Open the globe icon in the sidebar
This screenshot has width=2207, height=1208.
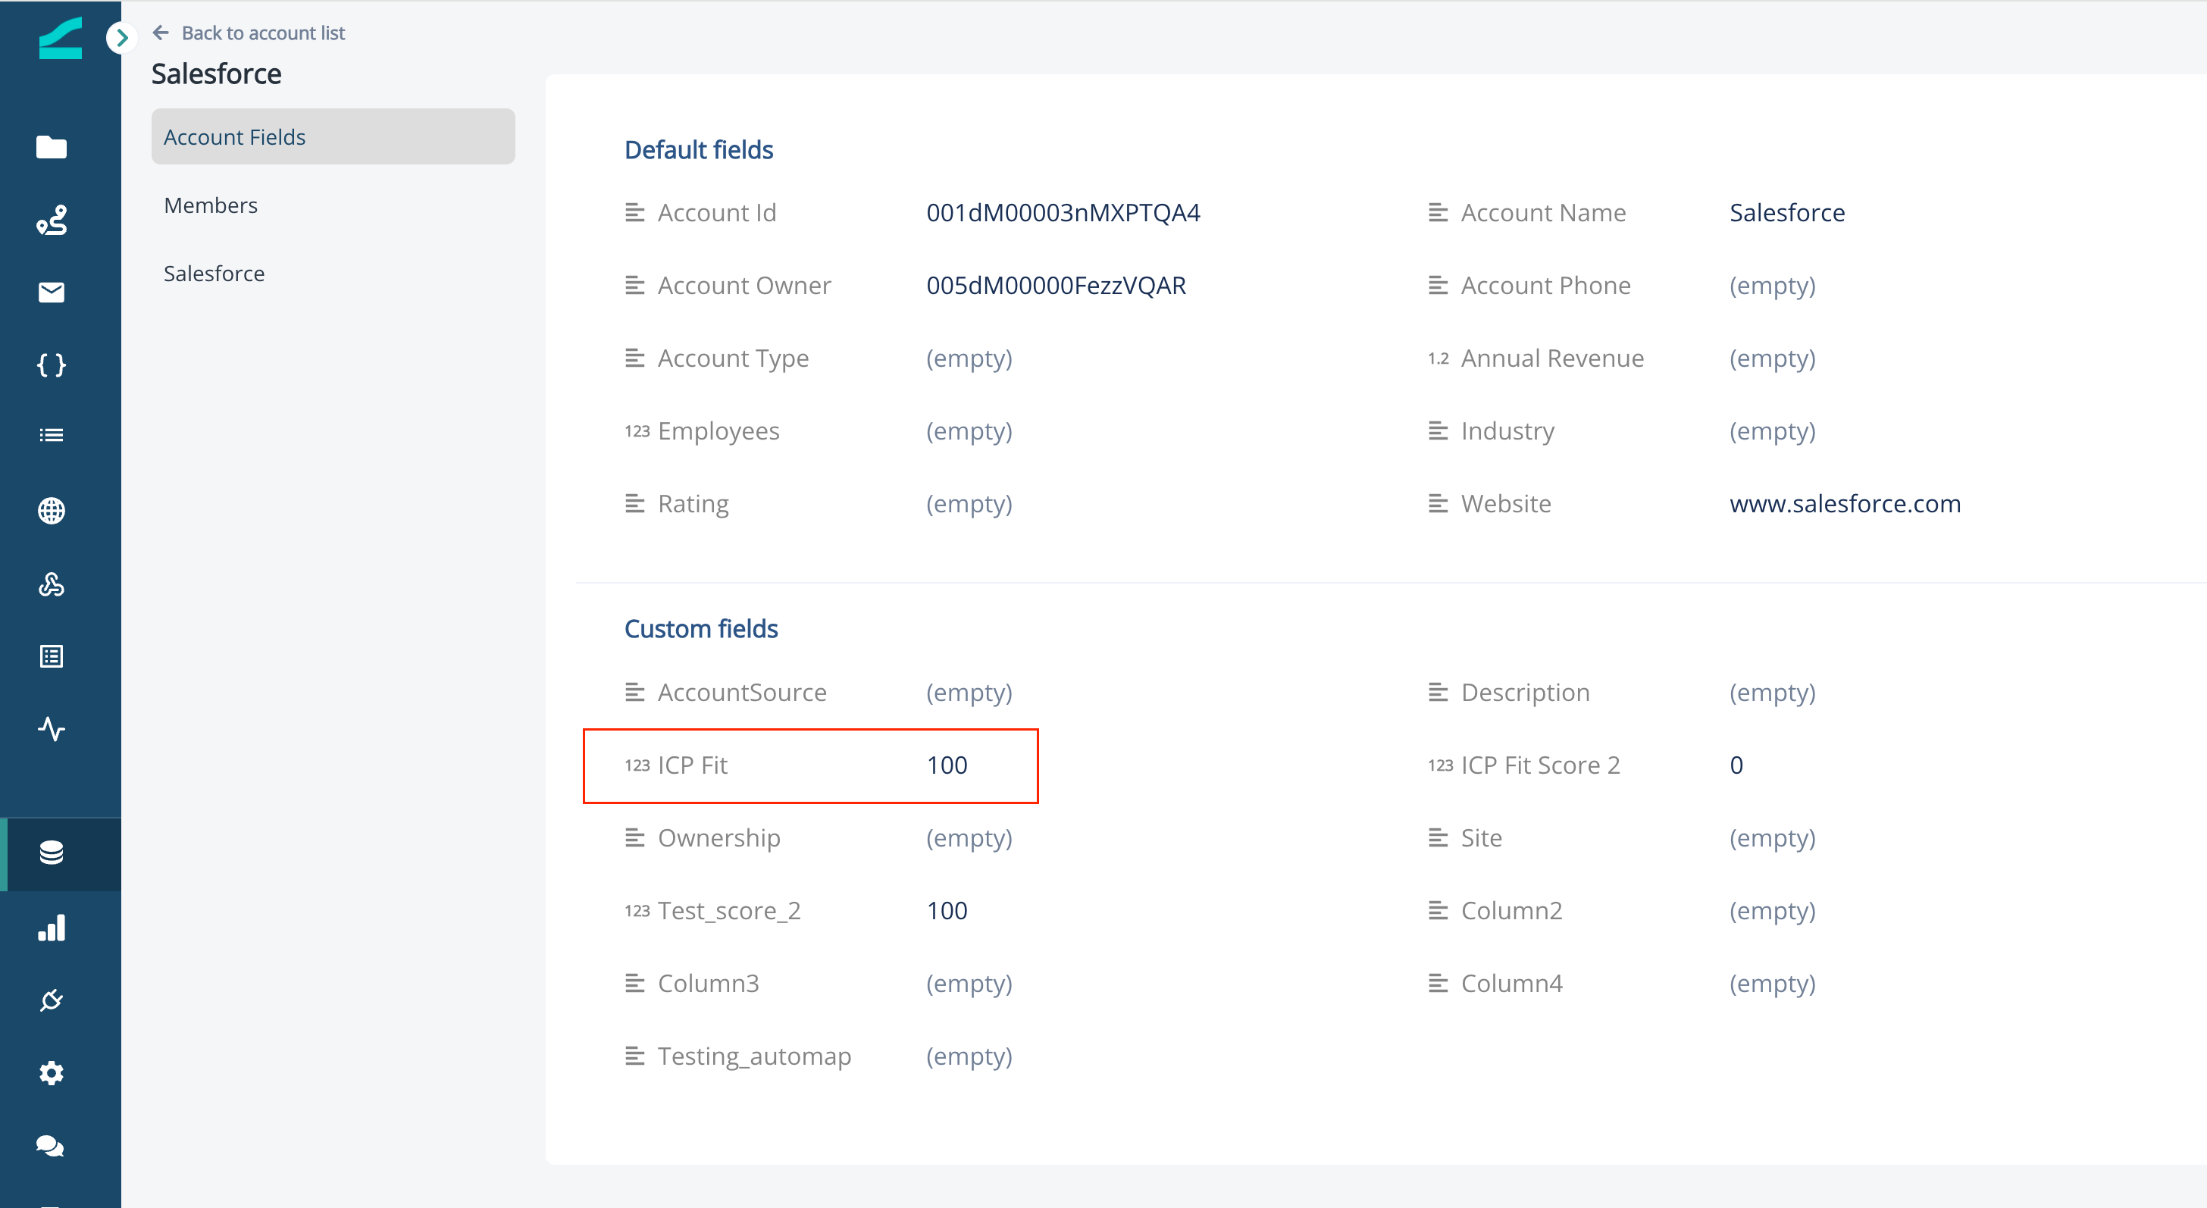(52, 511)
